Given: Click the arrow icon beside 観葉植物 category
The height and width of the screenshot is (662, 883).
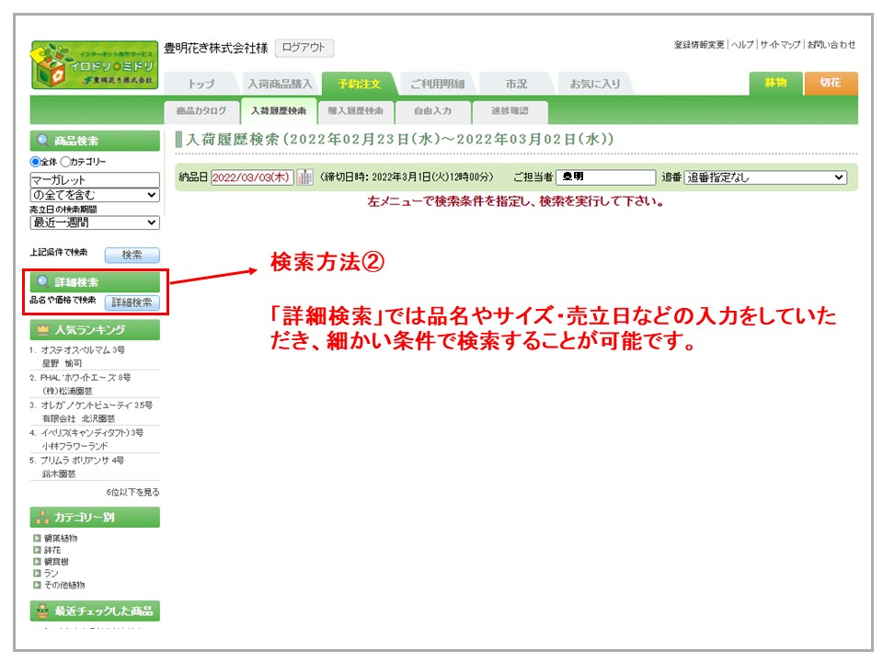Looking at the screenshot, I should coord(37,538).
